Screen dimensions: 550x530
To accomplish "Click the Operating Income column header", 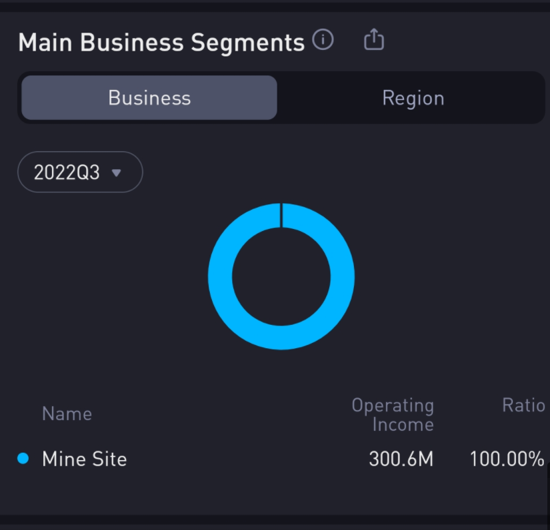I will click(393, 414).
